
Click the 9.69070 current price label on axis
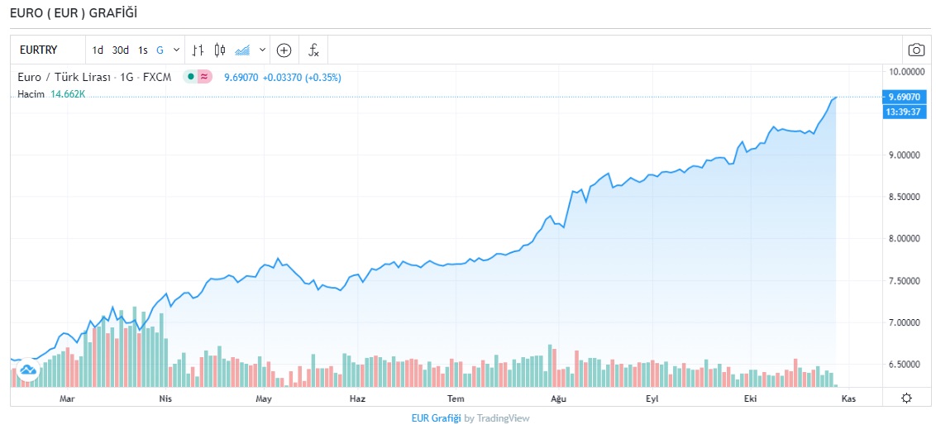(904, 97)
